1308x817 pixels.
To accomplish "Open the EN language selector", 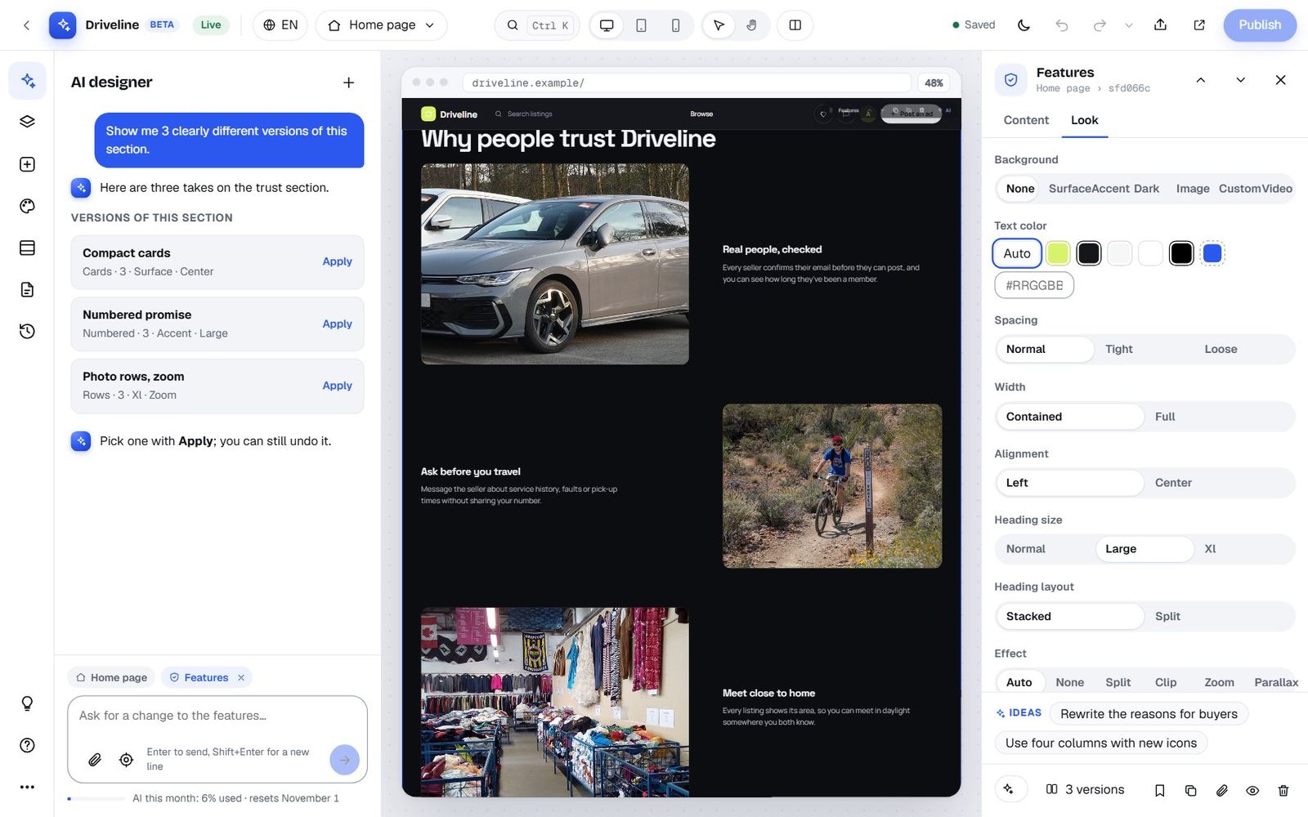I will 280,25.
